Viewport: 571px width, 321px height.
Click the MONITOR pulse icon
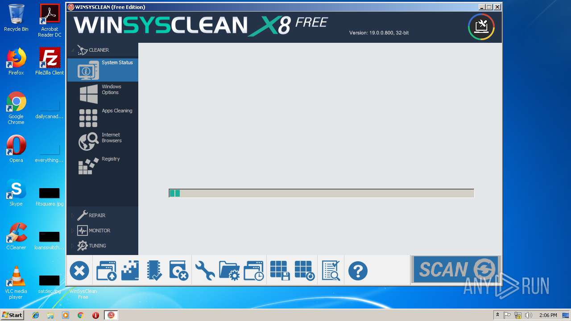pos(82,230)
